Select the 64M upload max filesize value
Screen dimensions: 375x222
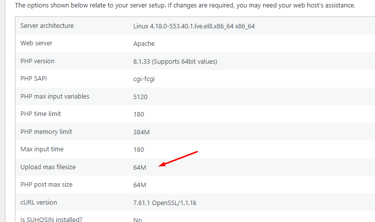140,167
